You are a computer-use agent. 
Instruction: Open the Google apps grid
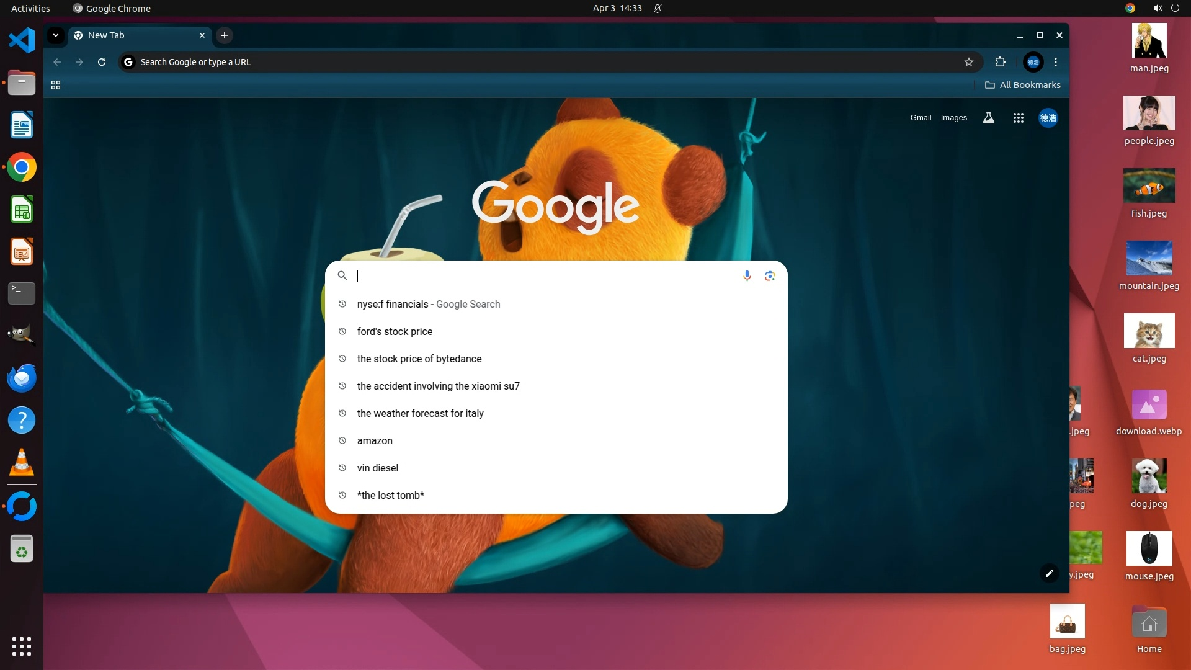pos(1018,118)
